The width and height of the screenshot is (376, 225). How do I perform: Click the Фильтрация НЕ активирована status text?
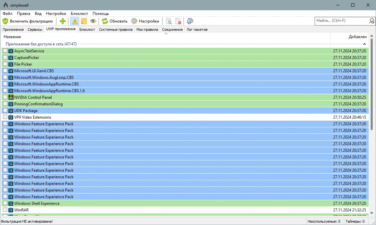click(27, 221)
